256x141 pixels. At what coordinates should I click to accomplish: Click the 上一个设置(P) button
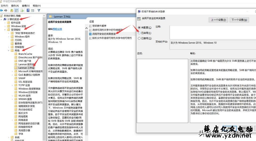coord(218,20)
